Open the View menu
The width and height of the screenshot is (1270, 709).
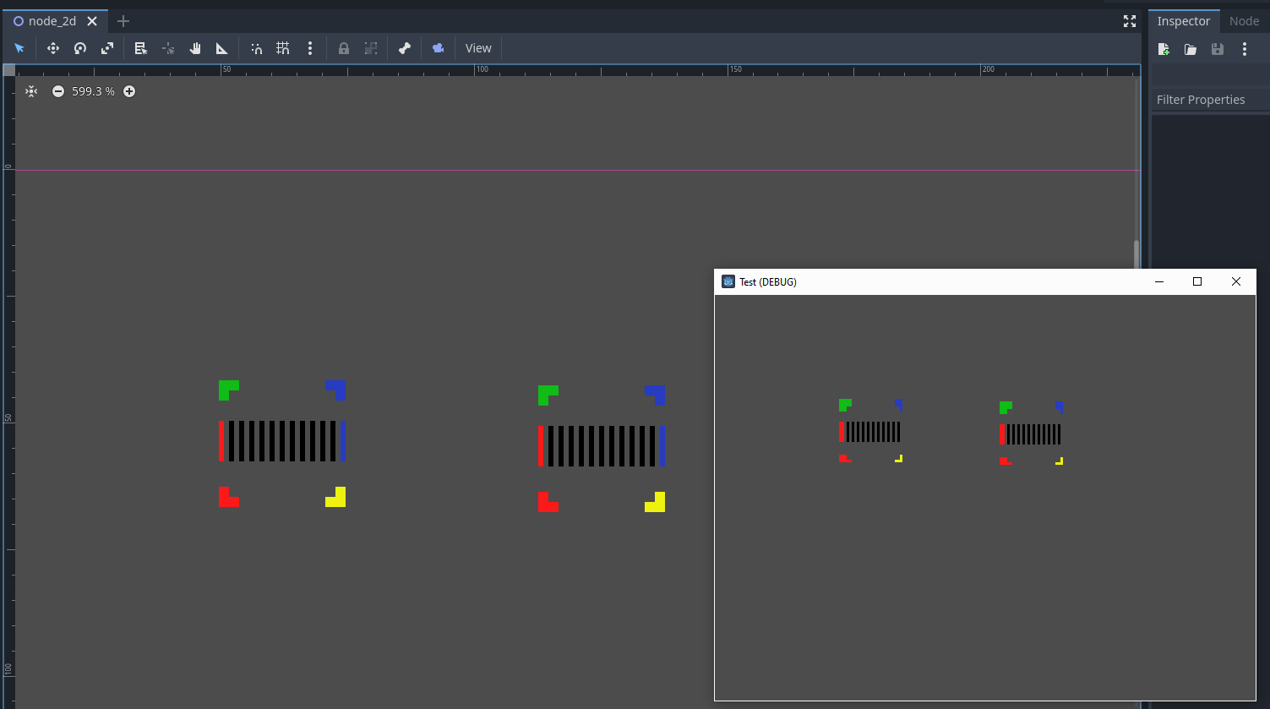pos(477,48)
